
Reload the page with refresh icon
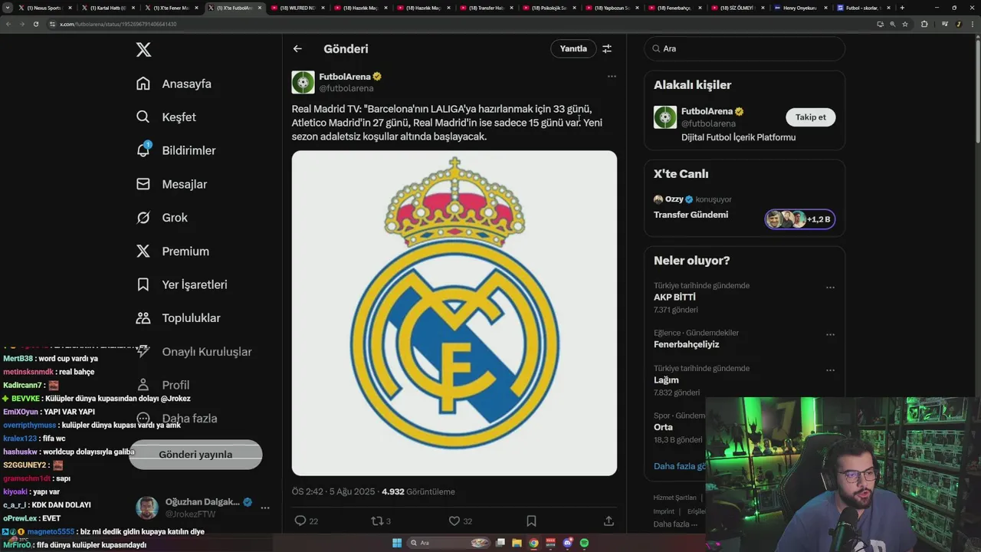pos(35,24)
